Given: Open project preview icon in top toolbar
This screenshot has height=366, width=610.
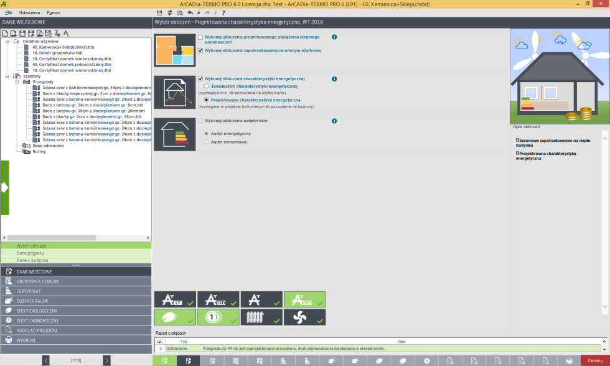Looking at the screenshot, I should point(180,13).
